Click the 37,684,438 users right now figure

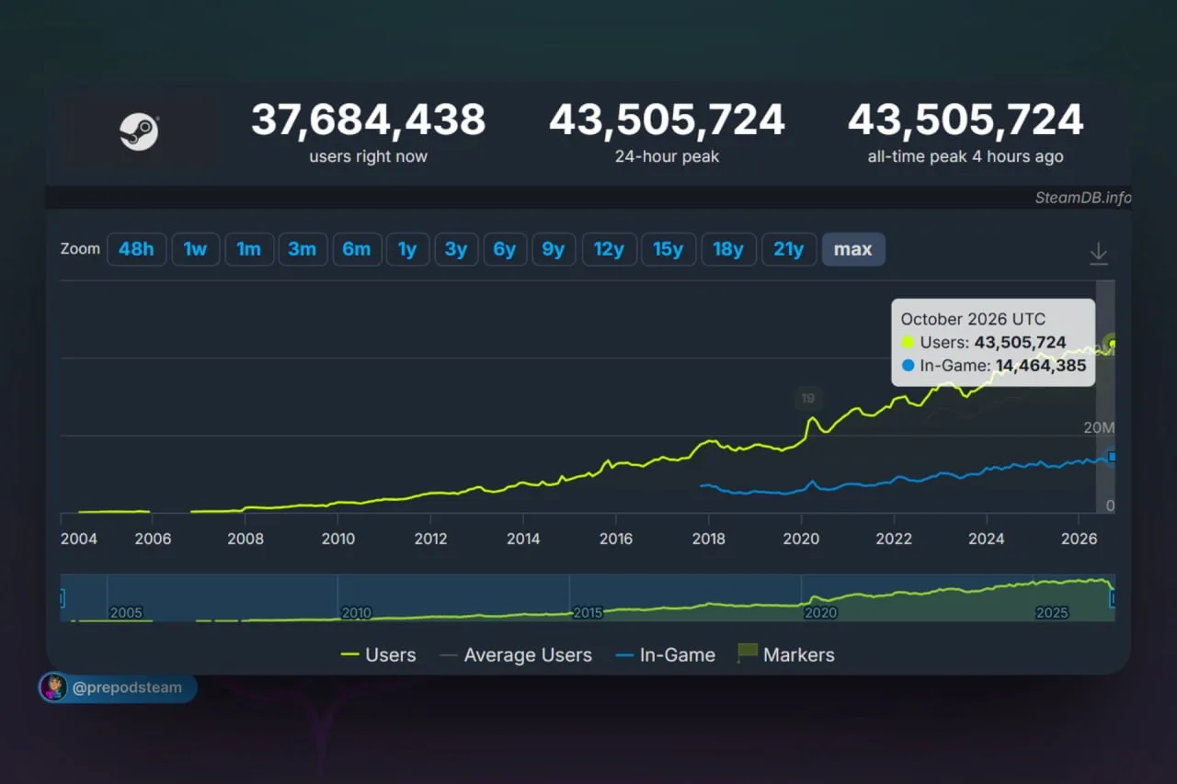pyautogui.click(x=368, y=120)
